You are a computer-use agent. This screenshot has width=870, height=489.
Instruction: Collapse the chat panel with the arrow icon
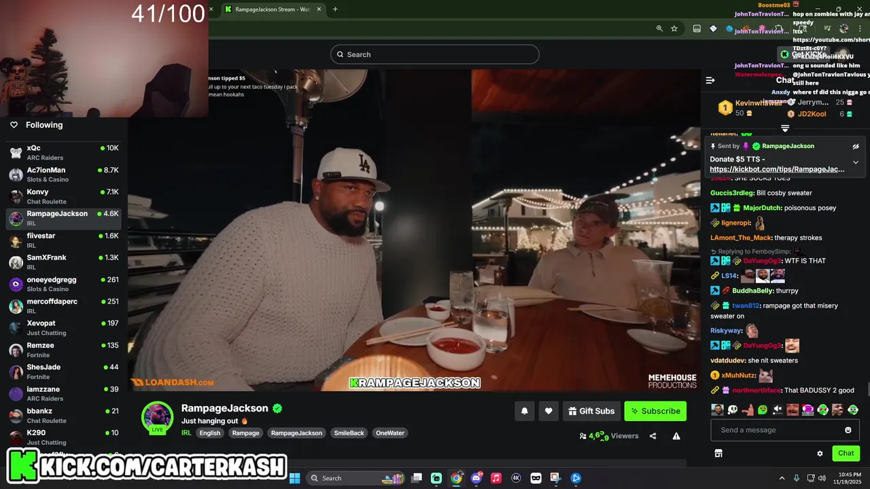pyautogui.click(x=710, y=80)
